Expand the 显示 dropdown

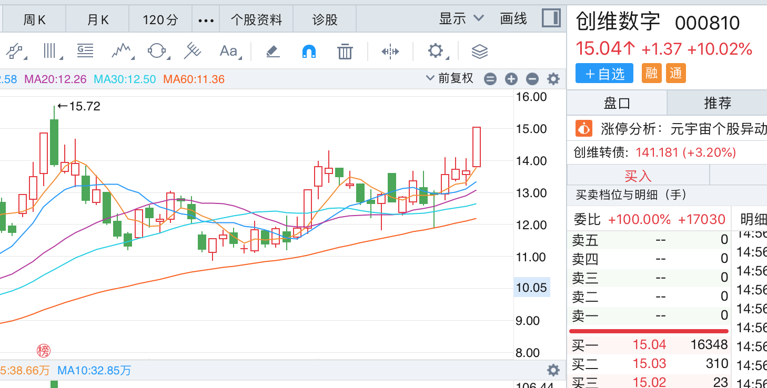click(461, 19)
